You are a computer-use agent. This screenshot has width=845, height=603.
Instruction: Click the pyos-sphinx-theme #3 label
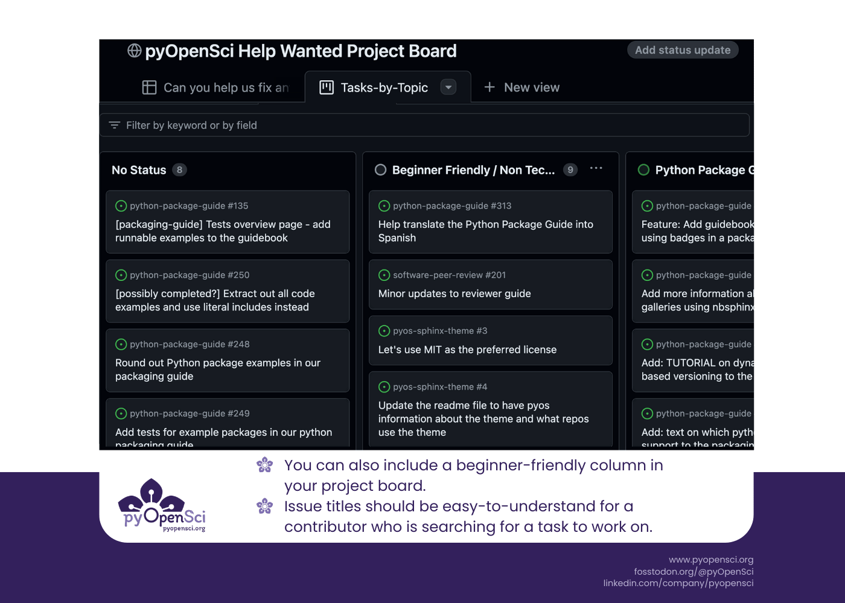point(440,331)
